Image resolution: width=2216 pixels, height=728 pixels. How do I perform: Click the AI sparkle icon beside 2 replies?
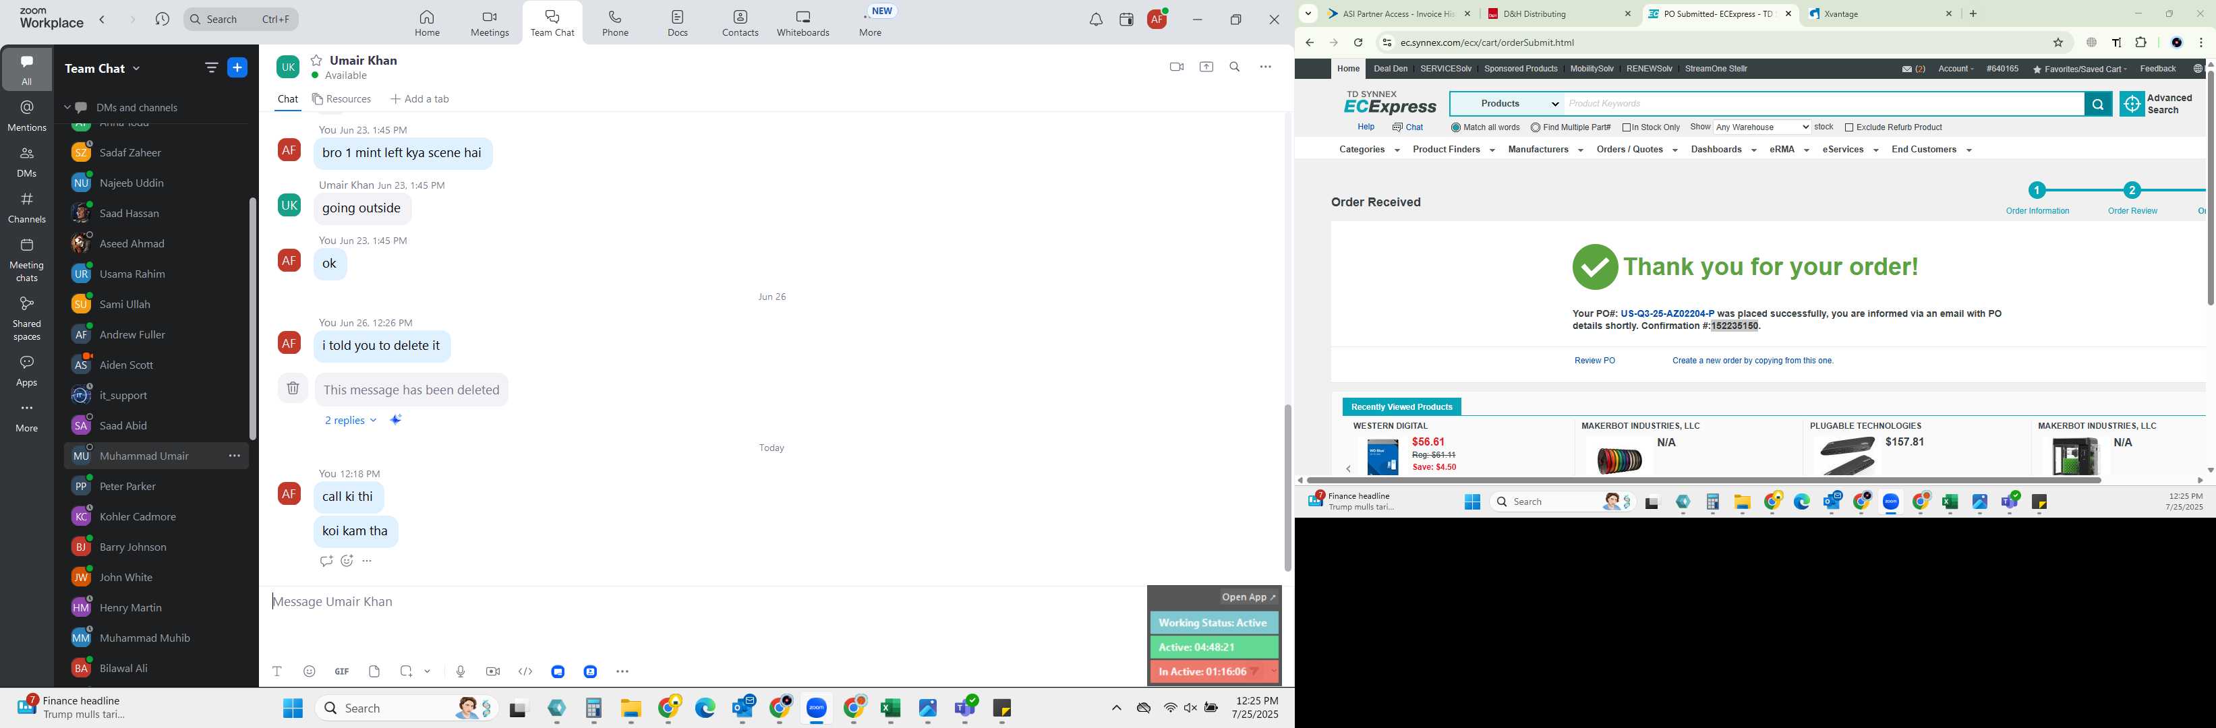[x=396, y=419]
